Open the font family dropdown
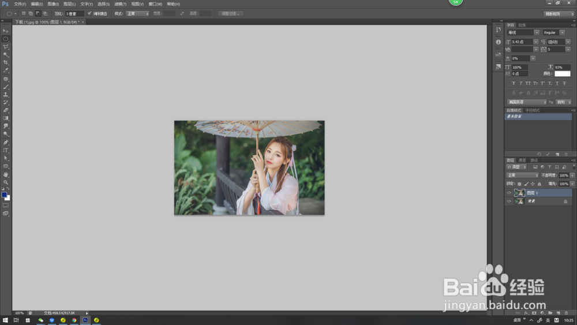577x325 pixels. (x=523, y=33)
